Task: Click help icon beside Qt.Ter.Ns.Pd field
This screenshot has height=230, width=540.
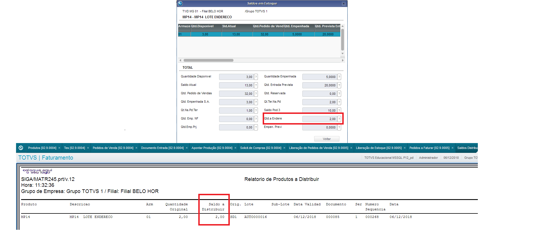Action: point(339,102)
